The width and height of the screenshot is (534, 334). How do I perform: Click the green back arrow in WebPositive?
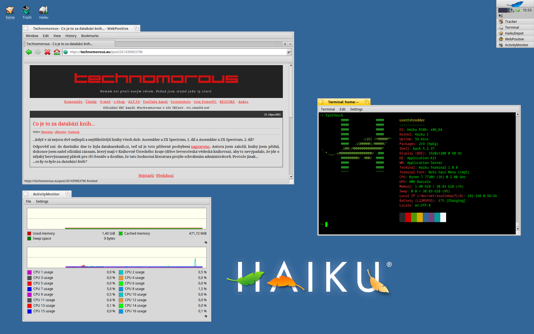click(29, 52)
